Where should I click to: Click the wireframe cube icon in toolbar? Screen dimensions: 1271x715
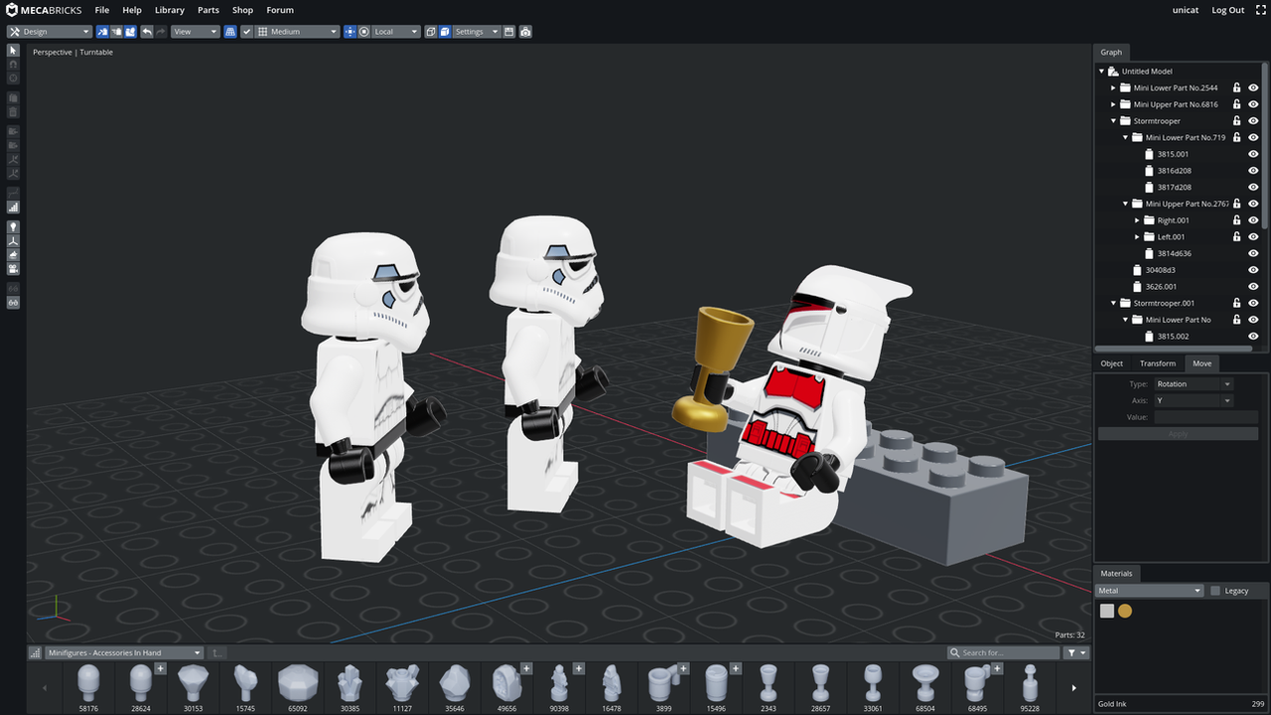tap(430, 32)
